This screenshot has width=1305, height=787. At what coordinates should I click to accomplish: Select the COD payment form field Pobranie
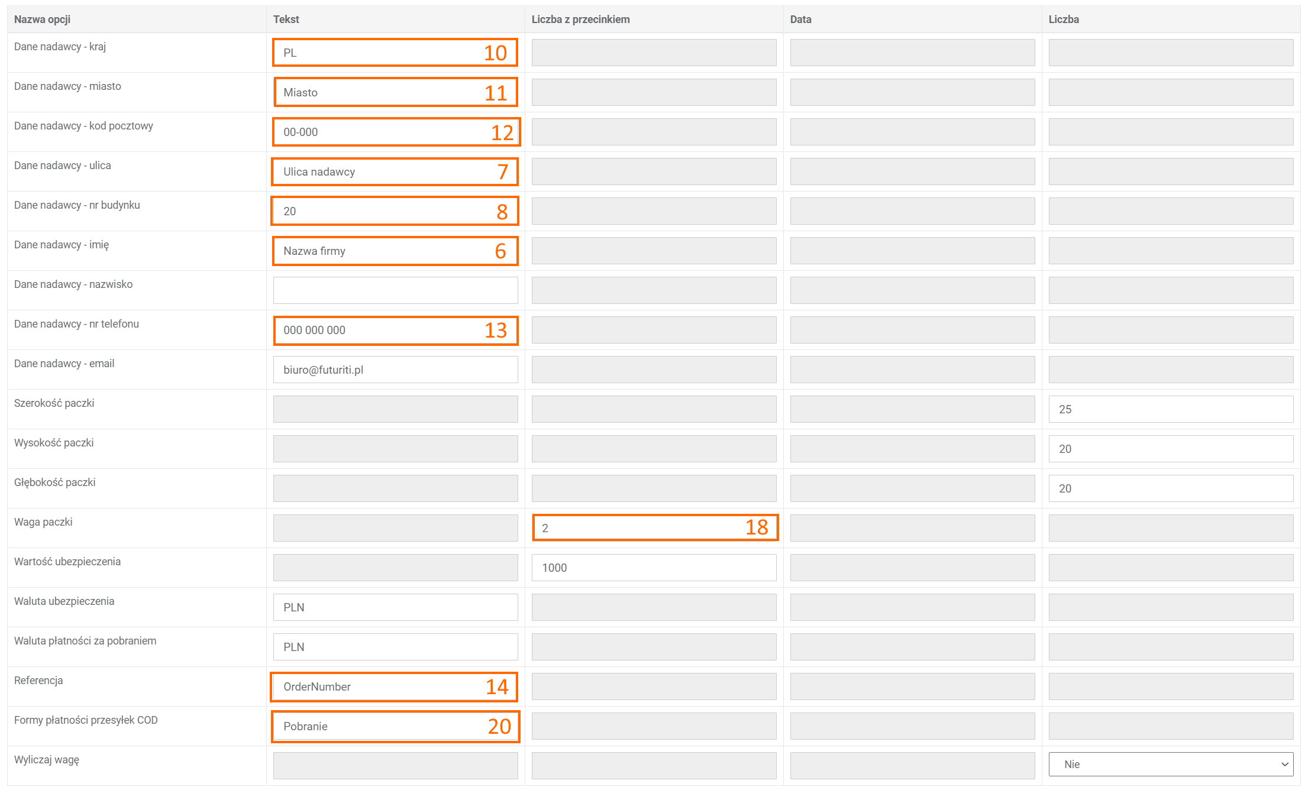(379, 726)
